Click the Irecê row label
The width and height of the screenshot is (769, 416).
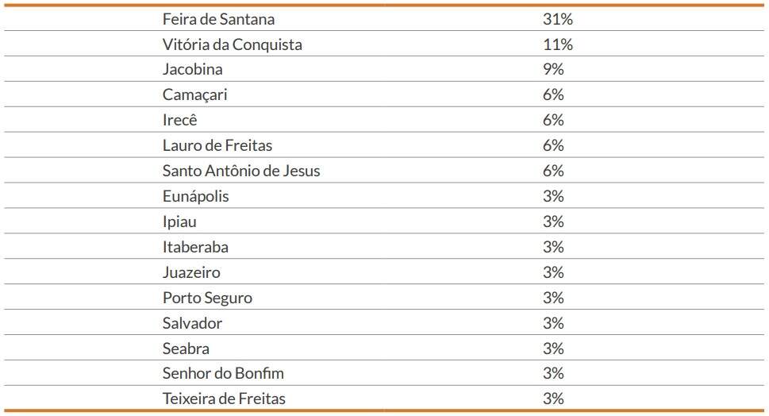[x=179, y=120]
